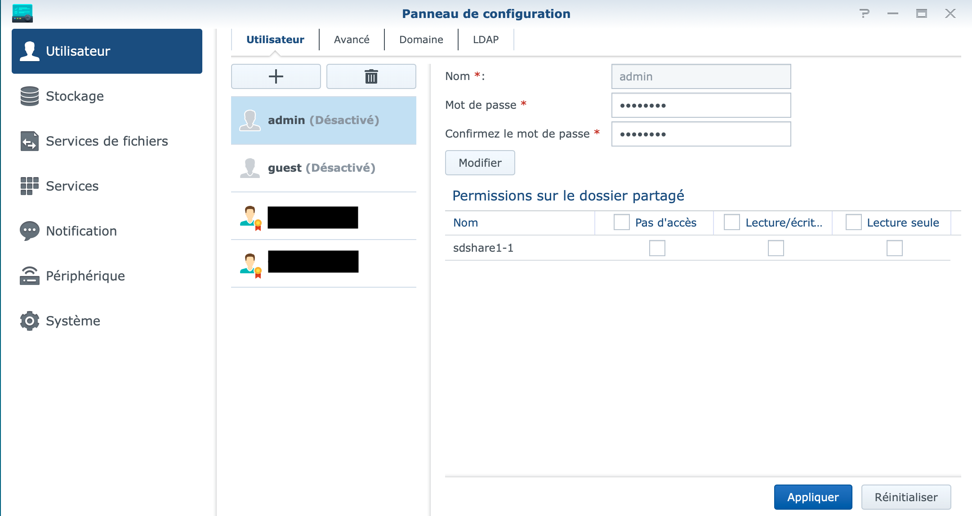
Task: Check Pas d'accès for sdshare1-1
Action: (657, 248)
